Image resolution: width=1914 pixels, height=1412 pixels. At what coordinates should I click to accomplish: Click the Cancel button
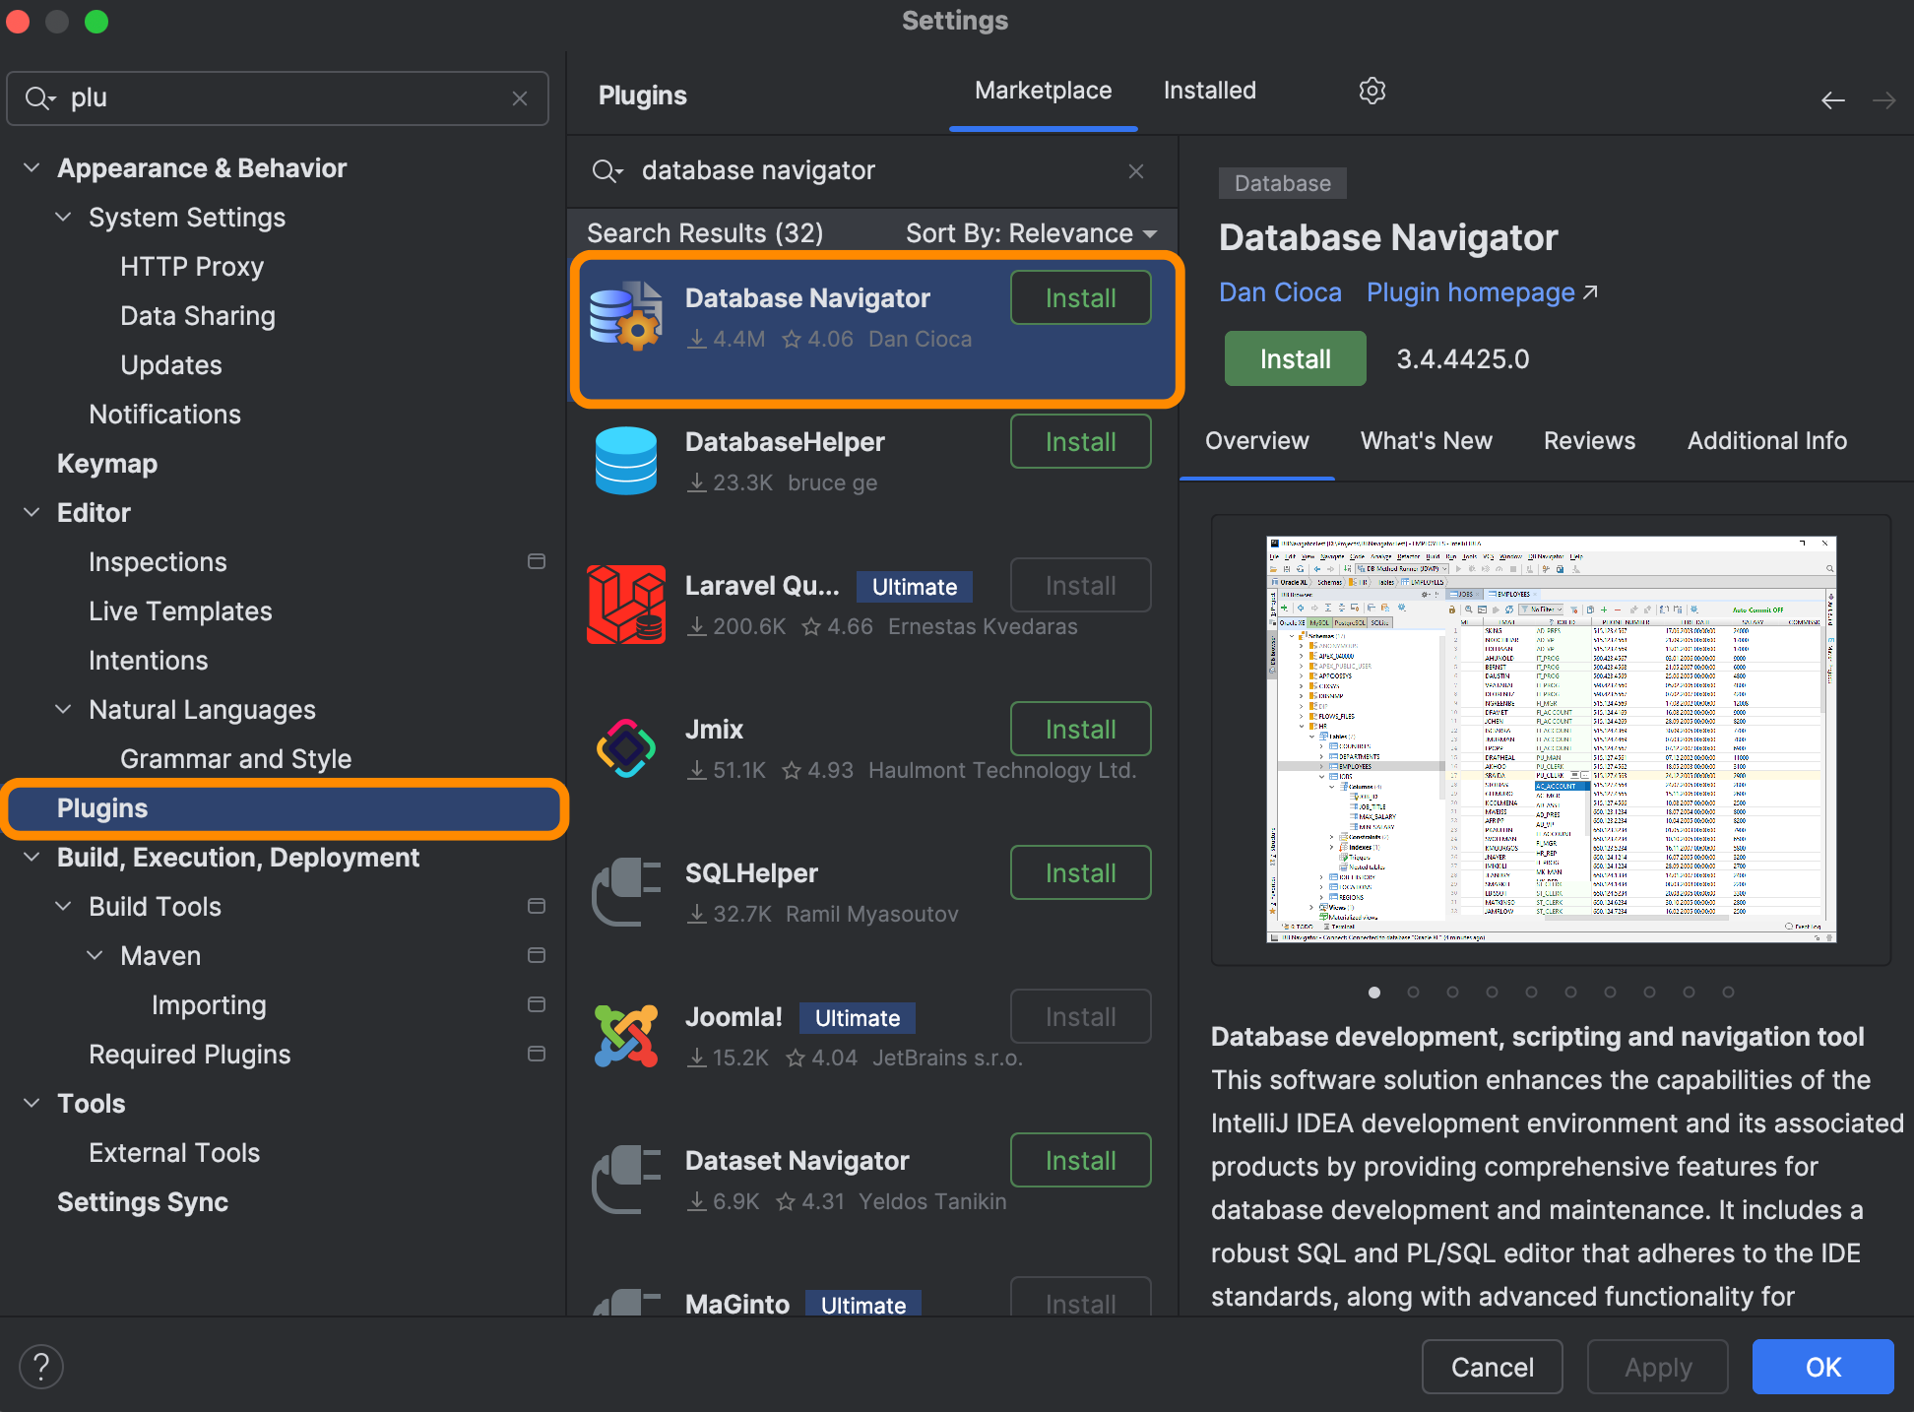click(1492, 1367)
